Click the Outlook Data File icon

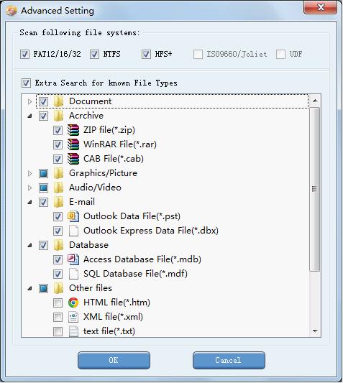pos(73,216)
